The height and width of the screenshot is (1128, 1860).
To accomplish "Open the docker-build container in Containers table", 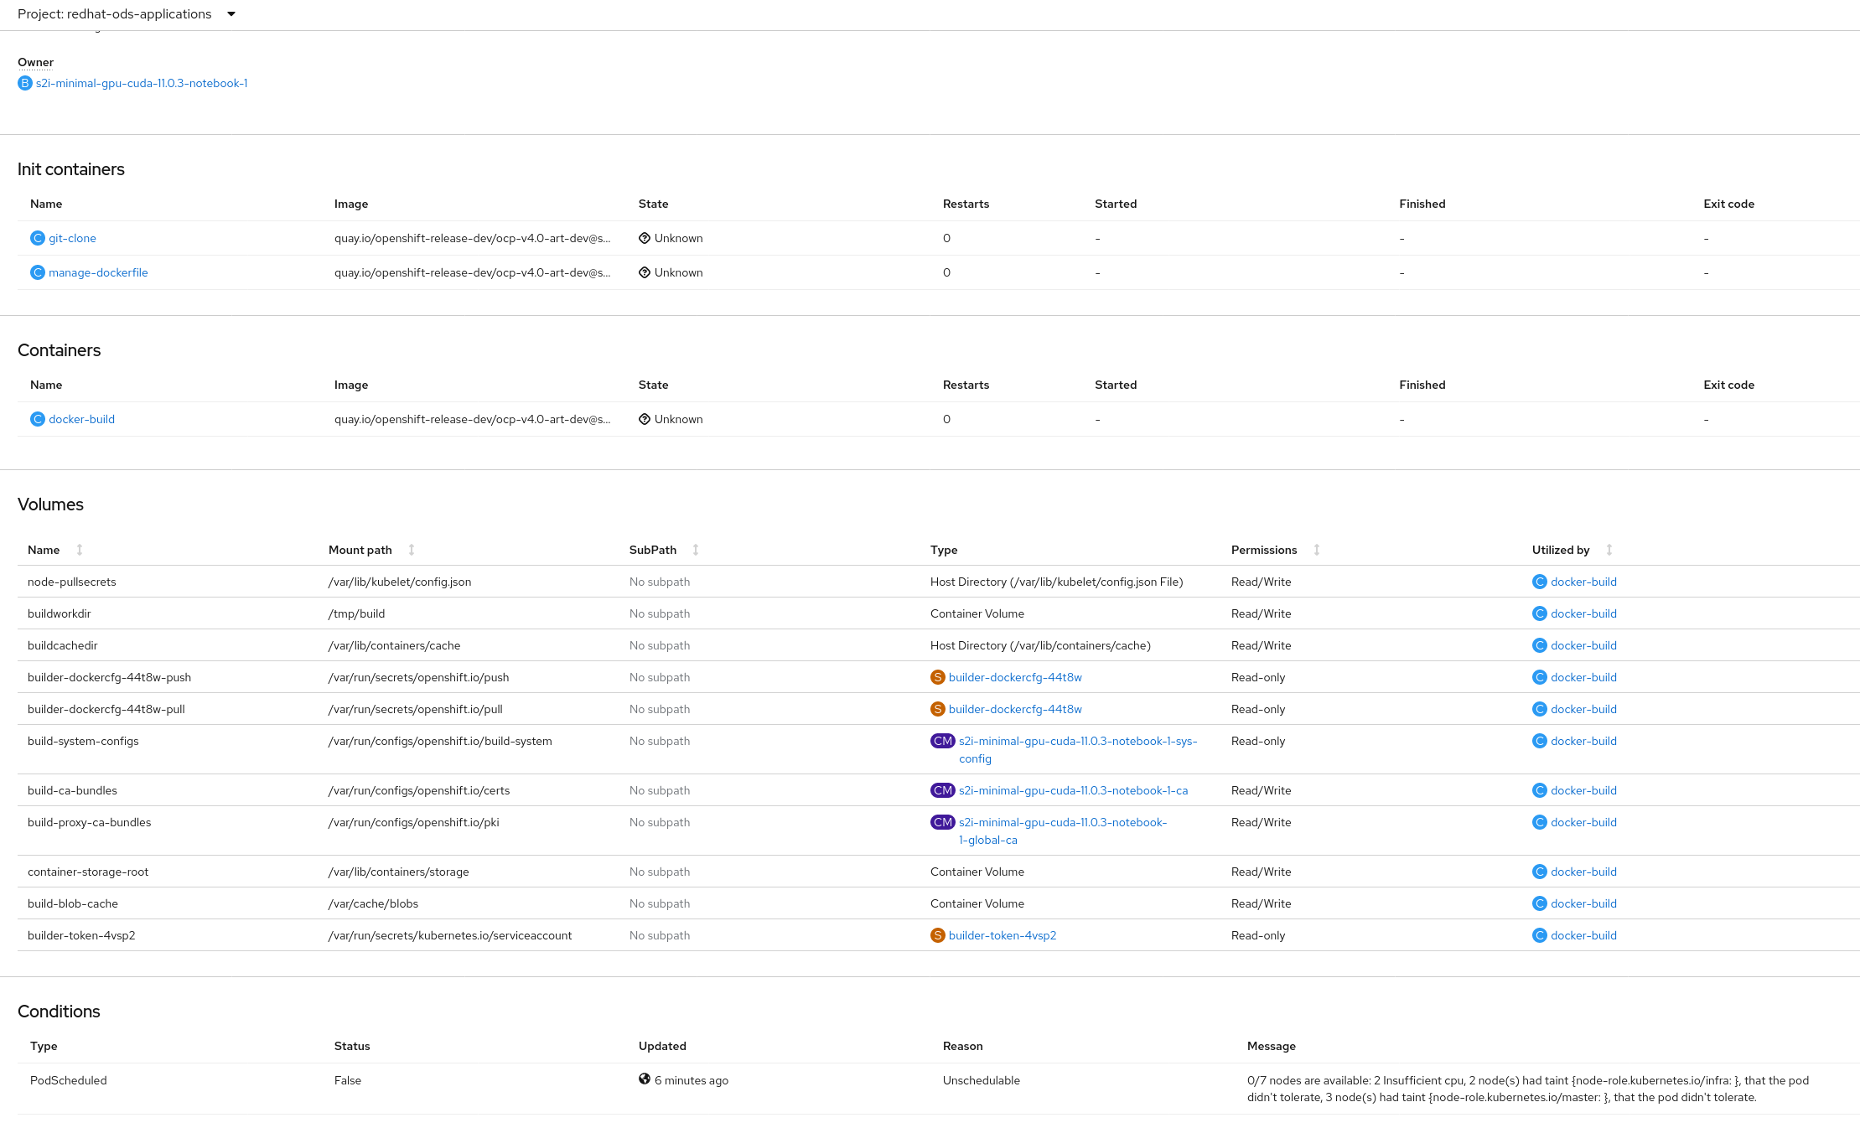I will pos(81,419).
